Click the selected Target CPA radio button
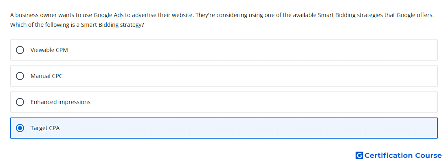This screenshot has width=448, height=163. point(20,128)
